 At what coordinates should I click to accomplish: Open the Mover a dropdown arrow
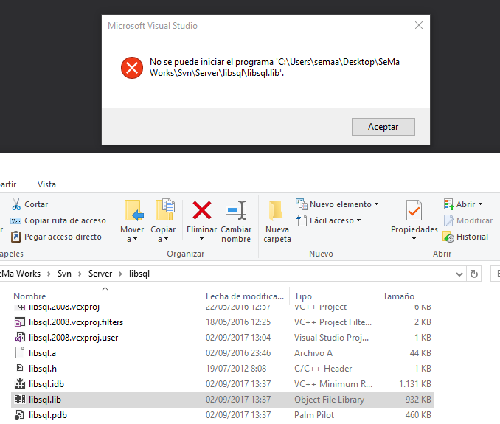pos(135,239)
